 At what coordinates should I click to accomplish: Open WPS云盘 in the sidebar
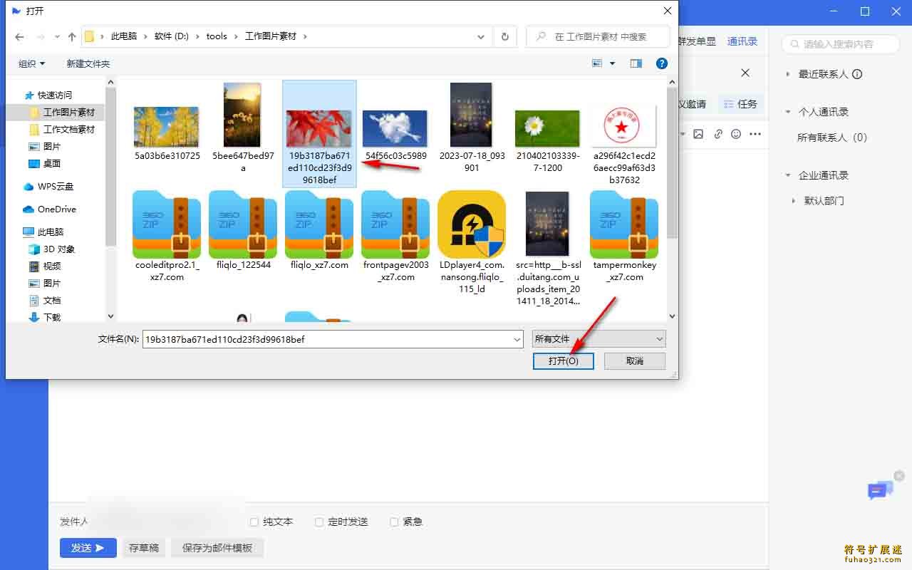48,186
